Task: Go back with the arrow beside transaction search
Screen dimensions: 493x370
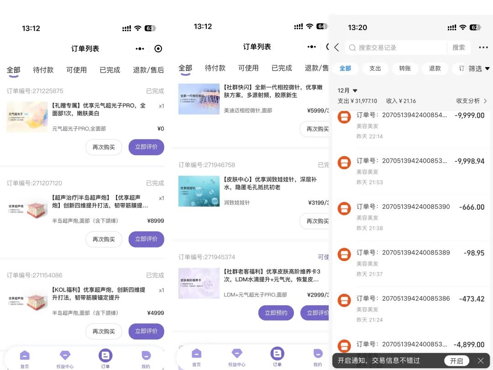Action: tap(337, 48)
